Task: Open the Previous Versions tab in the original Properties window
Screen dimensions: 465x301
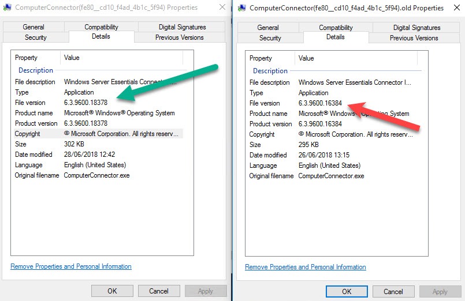Action: (x=179, y=37)
